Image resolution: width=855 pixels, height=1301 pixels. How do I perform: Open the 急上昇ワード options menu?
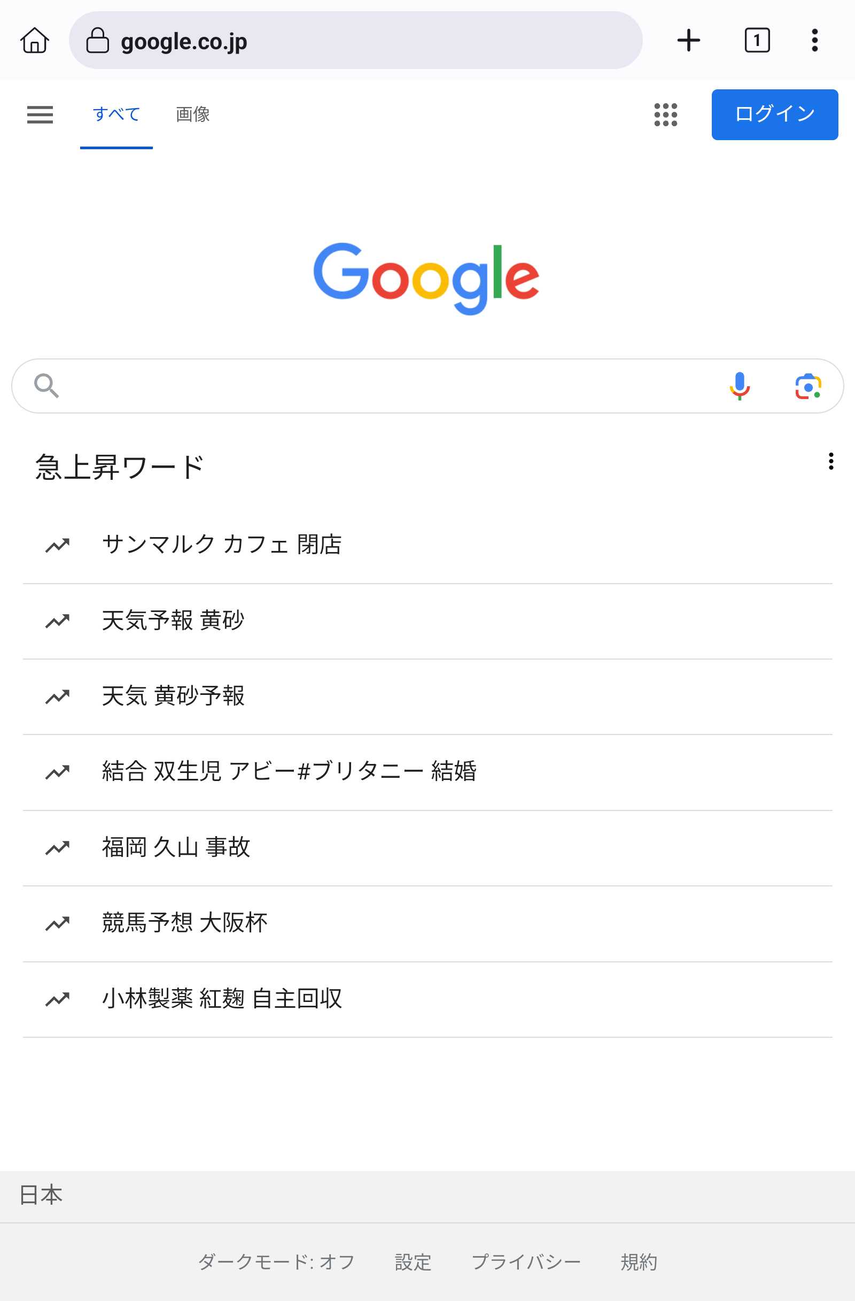[830, 461]
